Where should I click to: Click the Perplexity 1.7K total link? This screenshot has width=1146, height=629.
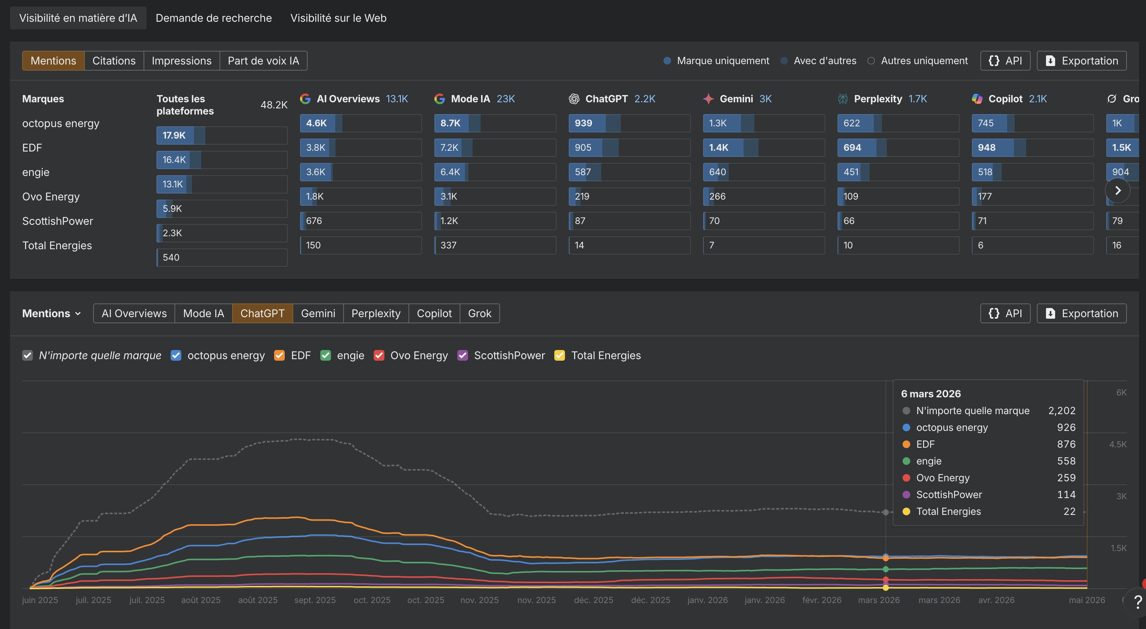pyautogui.click(x=918, y=99)
